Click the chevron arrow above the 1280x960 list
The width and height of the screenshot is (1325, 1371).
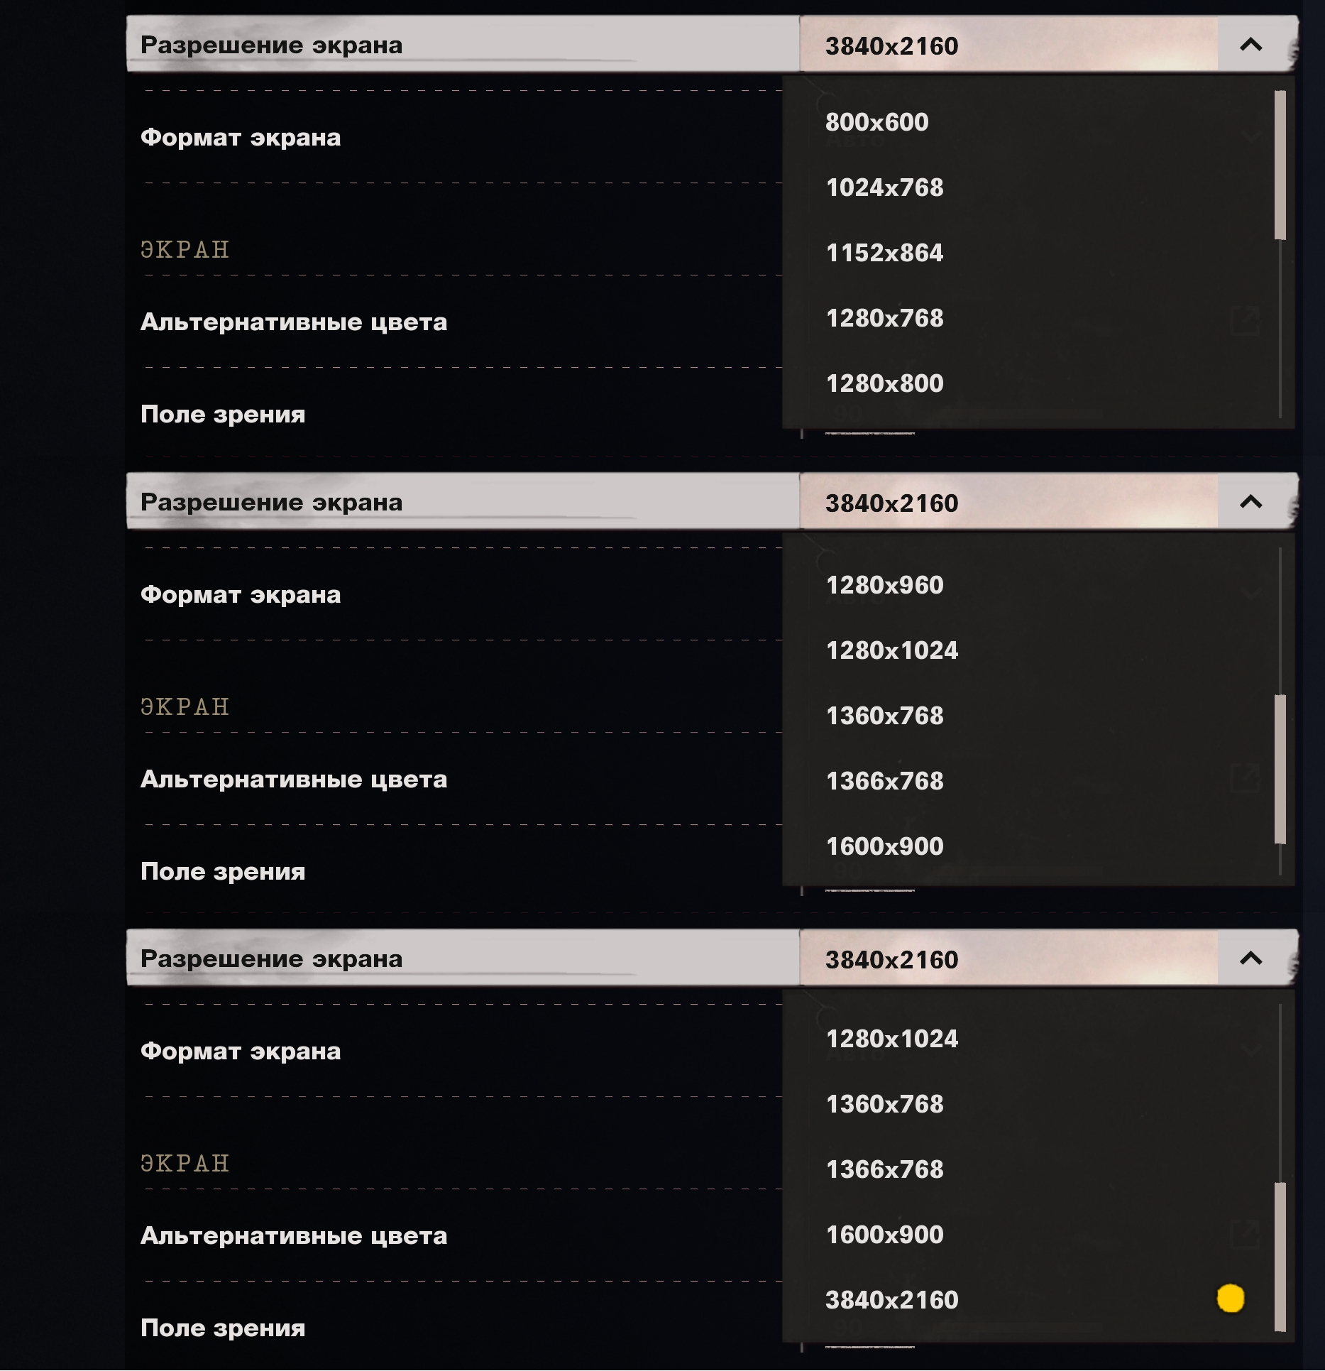pyautogui.click(x=1250, y=503)
